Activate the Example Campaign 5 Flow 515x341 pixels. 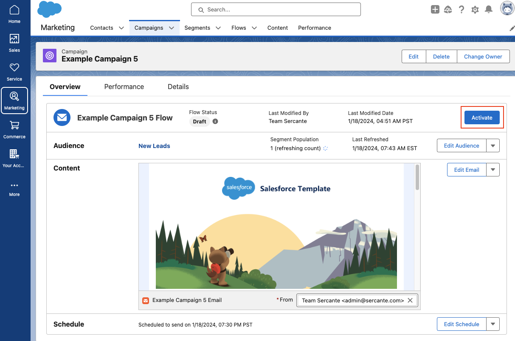[x=482, y=117]
